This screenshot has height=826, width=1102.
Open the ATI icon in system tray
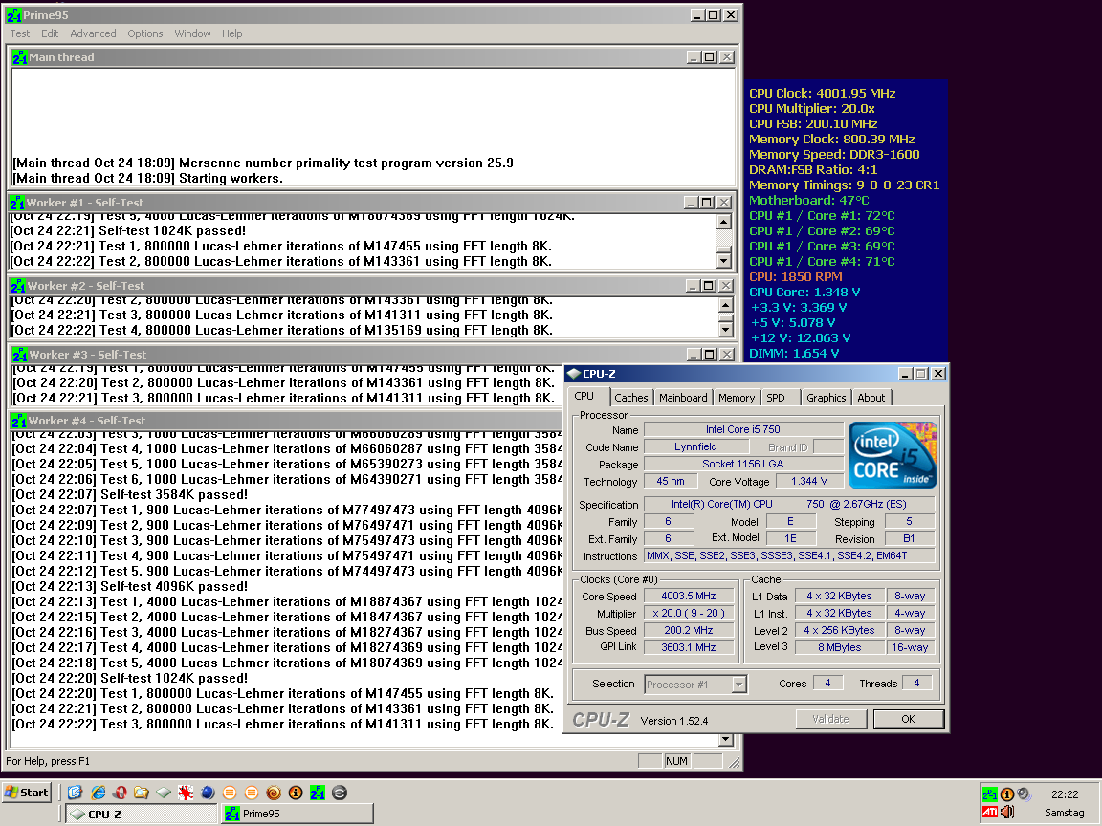click(x=990, y=813)
